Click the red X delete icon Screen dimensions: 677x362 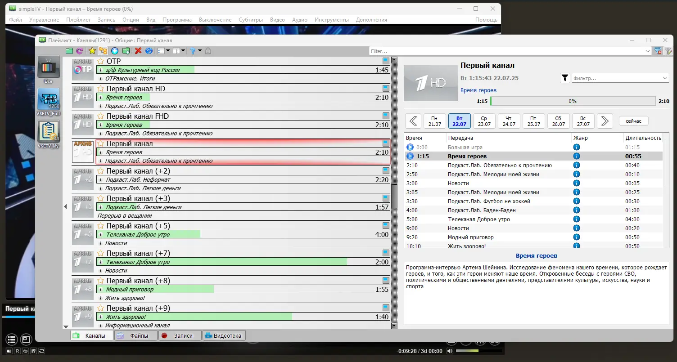coord(138,51)
